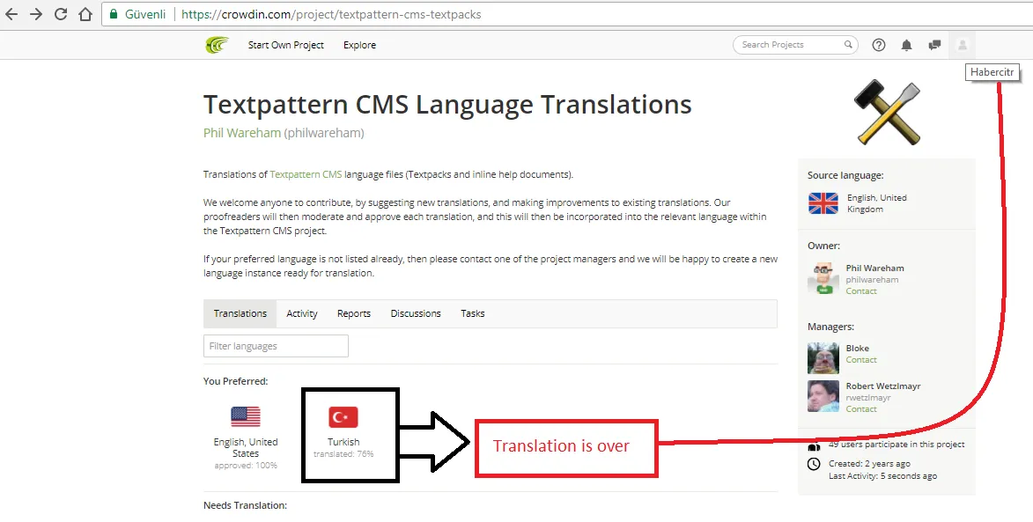Go to browser home page icon

pyautogui.click(x=85, y=14)
